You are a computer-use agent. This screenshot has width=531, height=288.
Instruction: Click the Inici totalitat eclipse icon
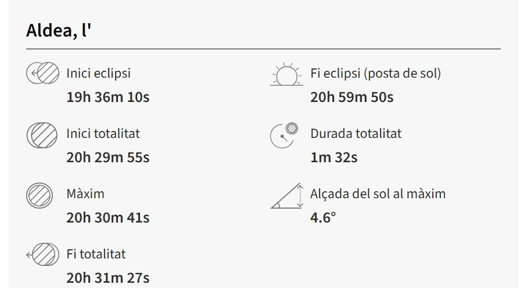click(x=42, y=134)
